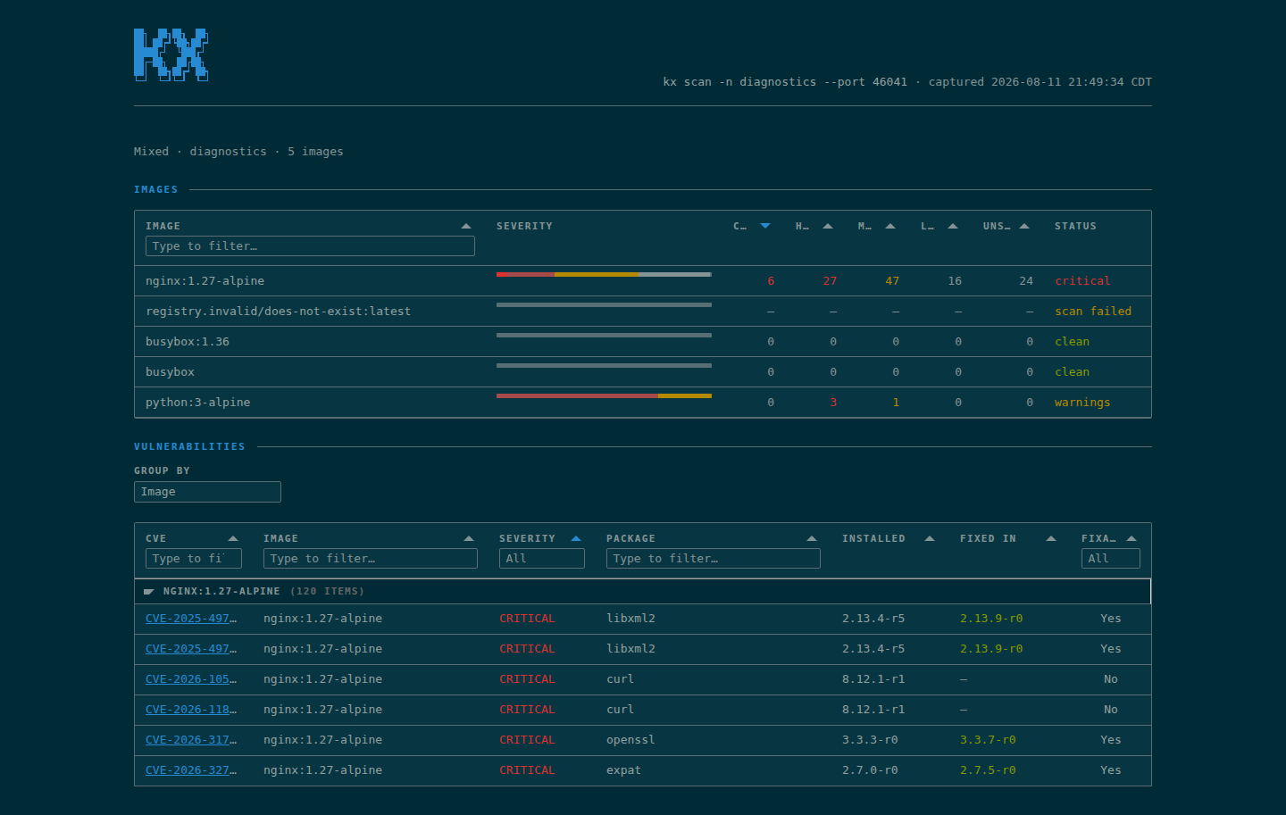Click the 'scan failed' status text
1286x815 pixels.
1093,312
